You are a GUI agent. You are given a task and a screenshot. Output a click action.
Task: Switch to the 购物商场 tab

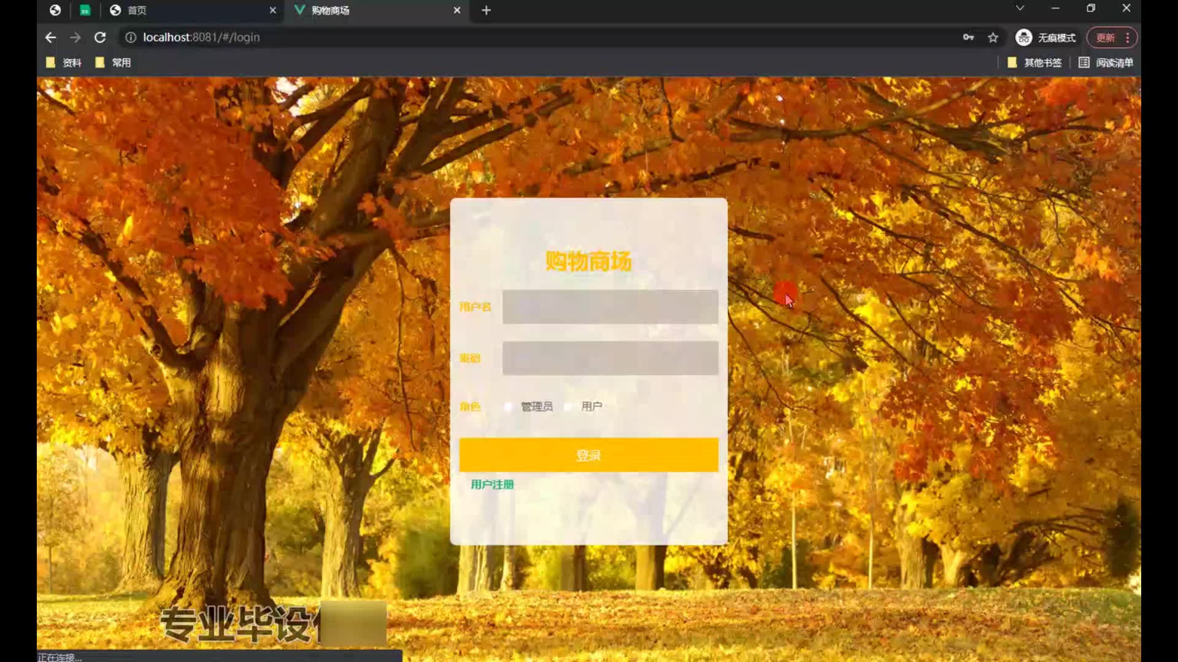368,10
